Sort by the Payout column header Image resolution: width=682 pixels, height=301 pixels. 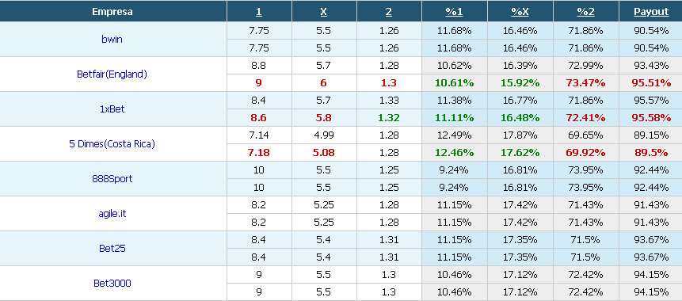(x=651, y=12)
